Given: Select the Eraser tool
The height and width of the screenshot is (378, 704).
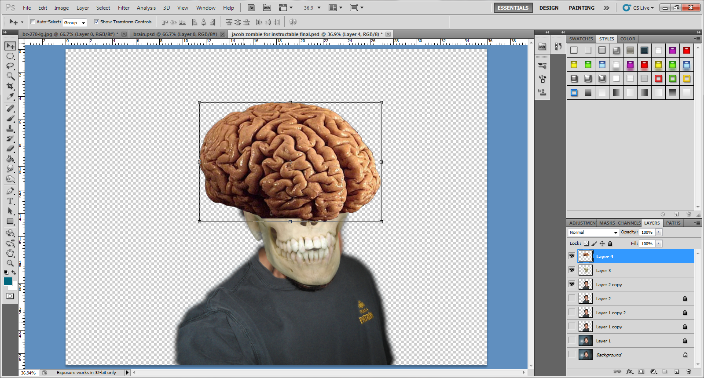Looking at the screenshot, I should coord(11,149).
